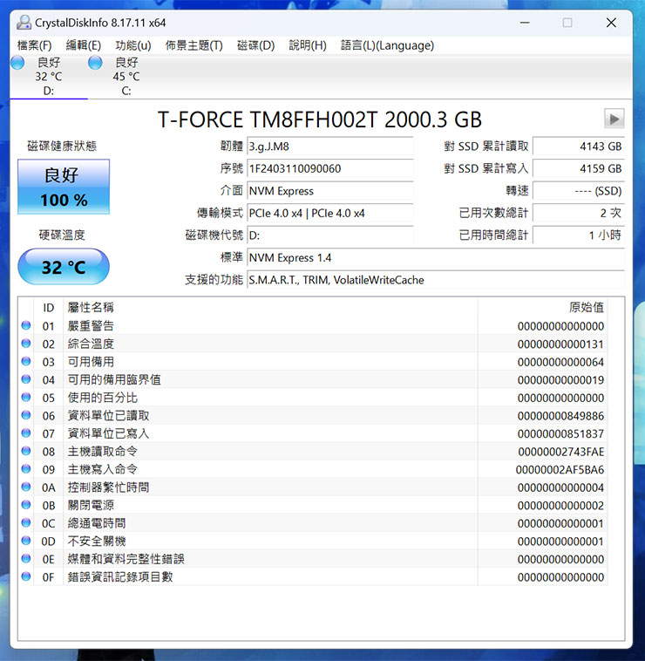645x661 pixels.
Task: Switch to the D: drive tab at 32 °C
Action: click(x=49, y=76)
